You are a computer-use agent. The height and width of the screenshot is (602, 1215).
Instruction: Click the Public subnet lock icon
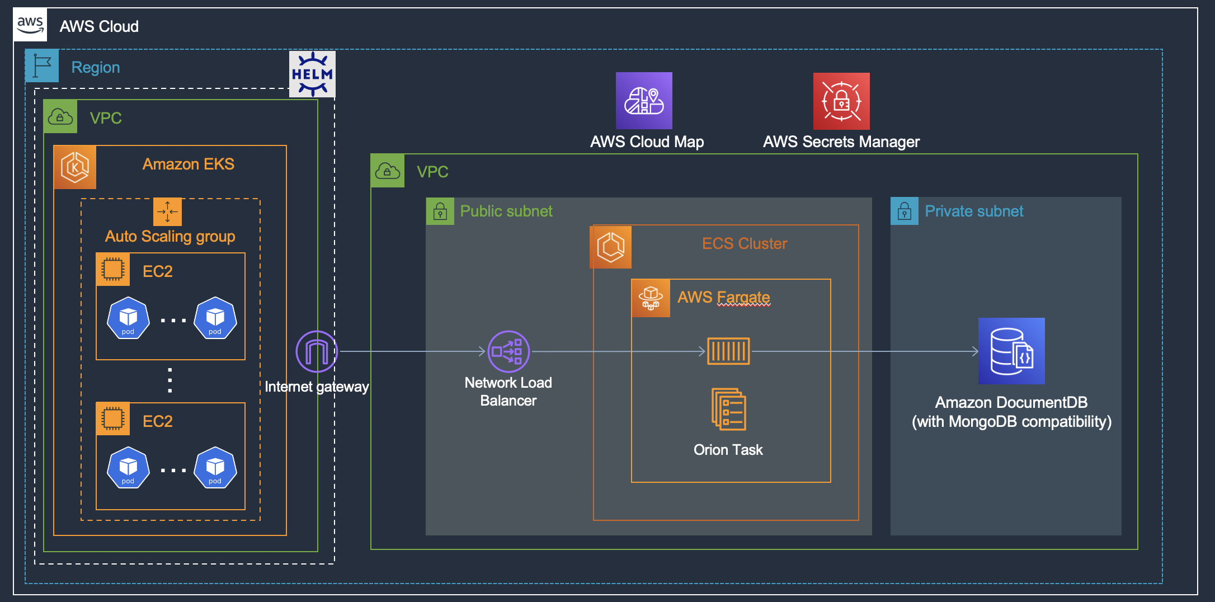[440, 211]
